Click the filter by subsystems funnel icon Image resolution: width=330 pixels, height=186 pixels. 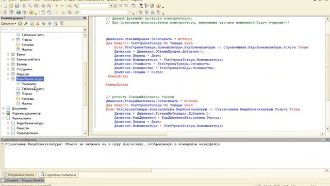tap(61, 24)
